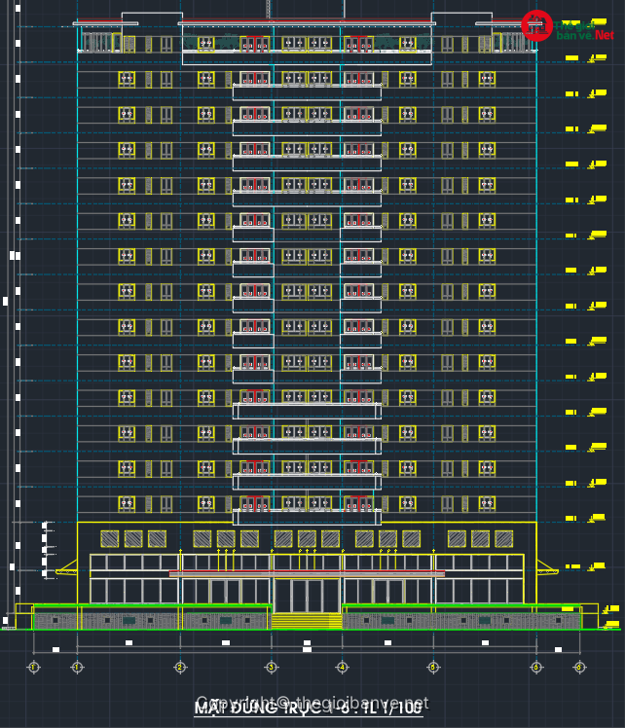Click the red entrance canopy above ground floor
The height and width of the screenshot is (728, 625).
[307, 573]
